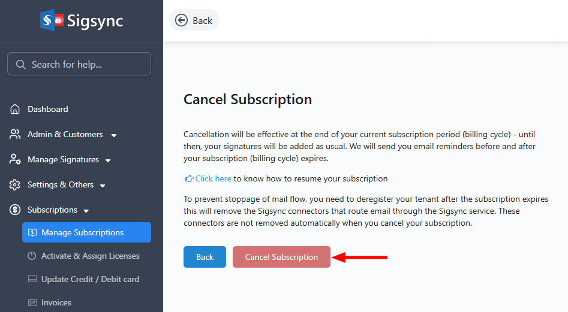Open Invoices in the sidebar
The image size is (568, 312).
tap(56, 303)
